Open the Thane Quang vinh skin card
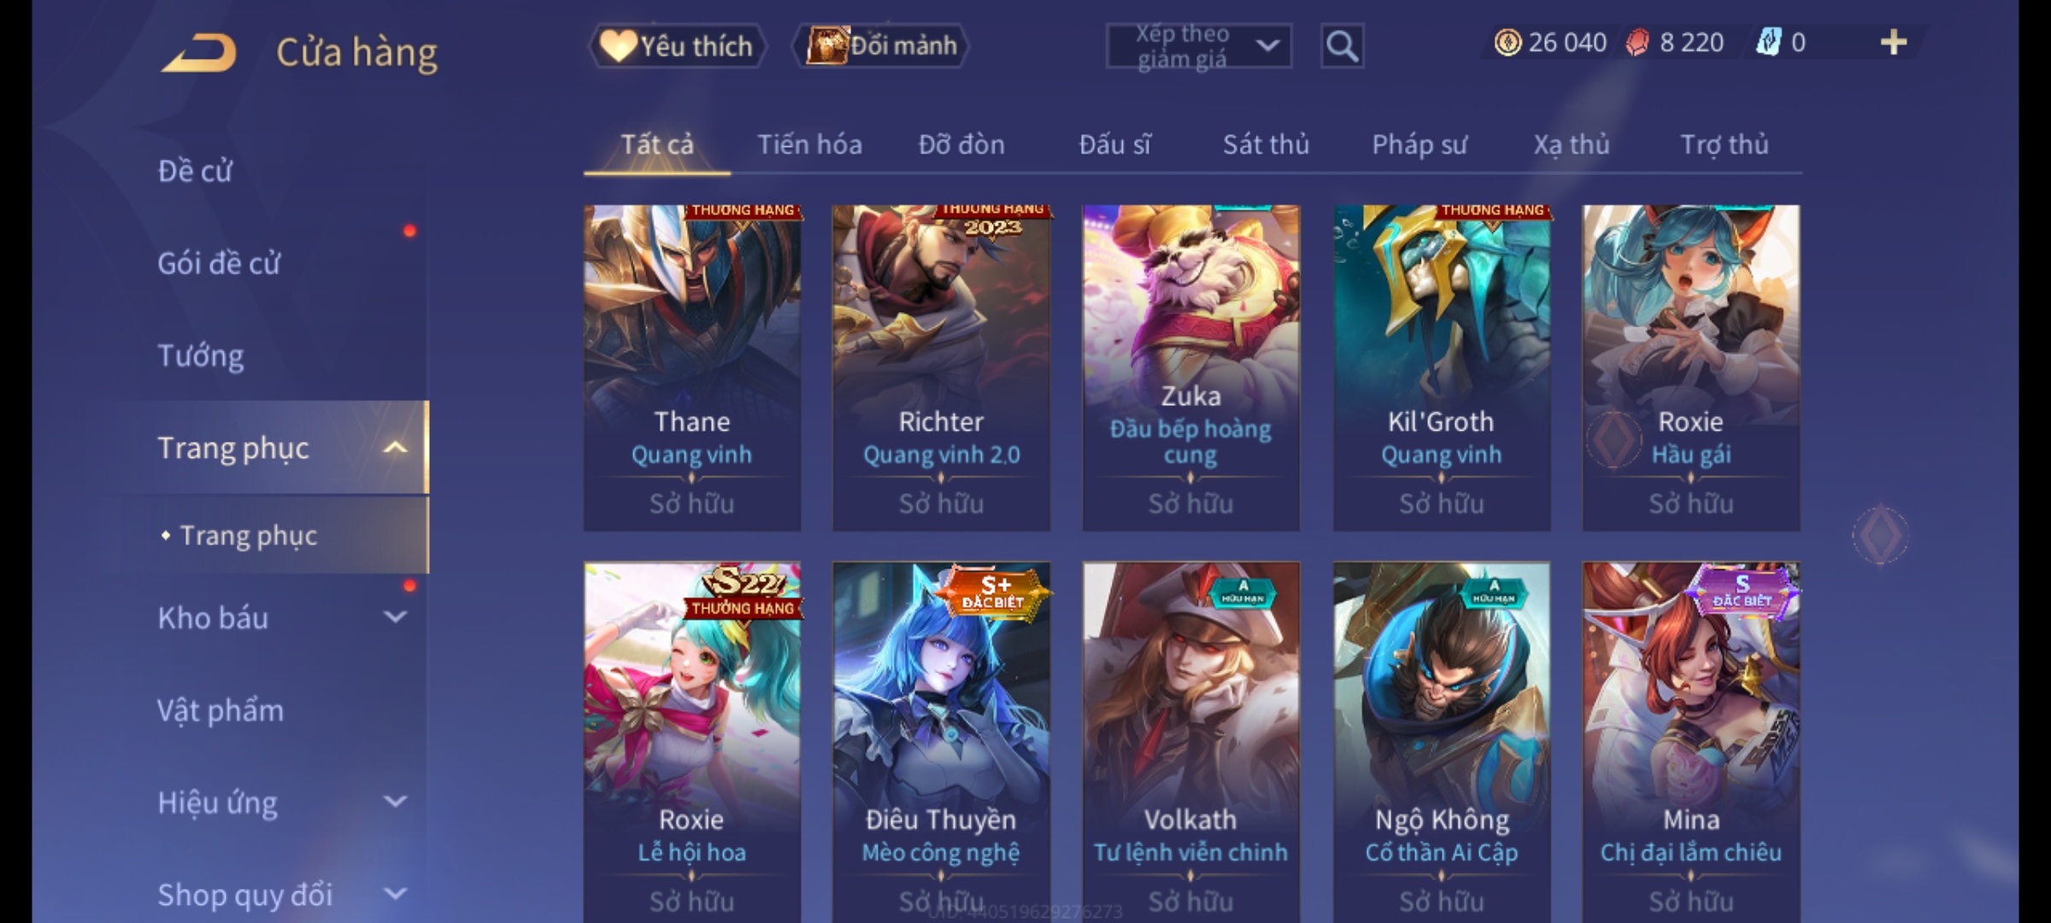The image size is (2051, 923). pos(692,367)
